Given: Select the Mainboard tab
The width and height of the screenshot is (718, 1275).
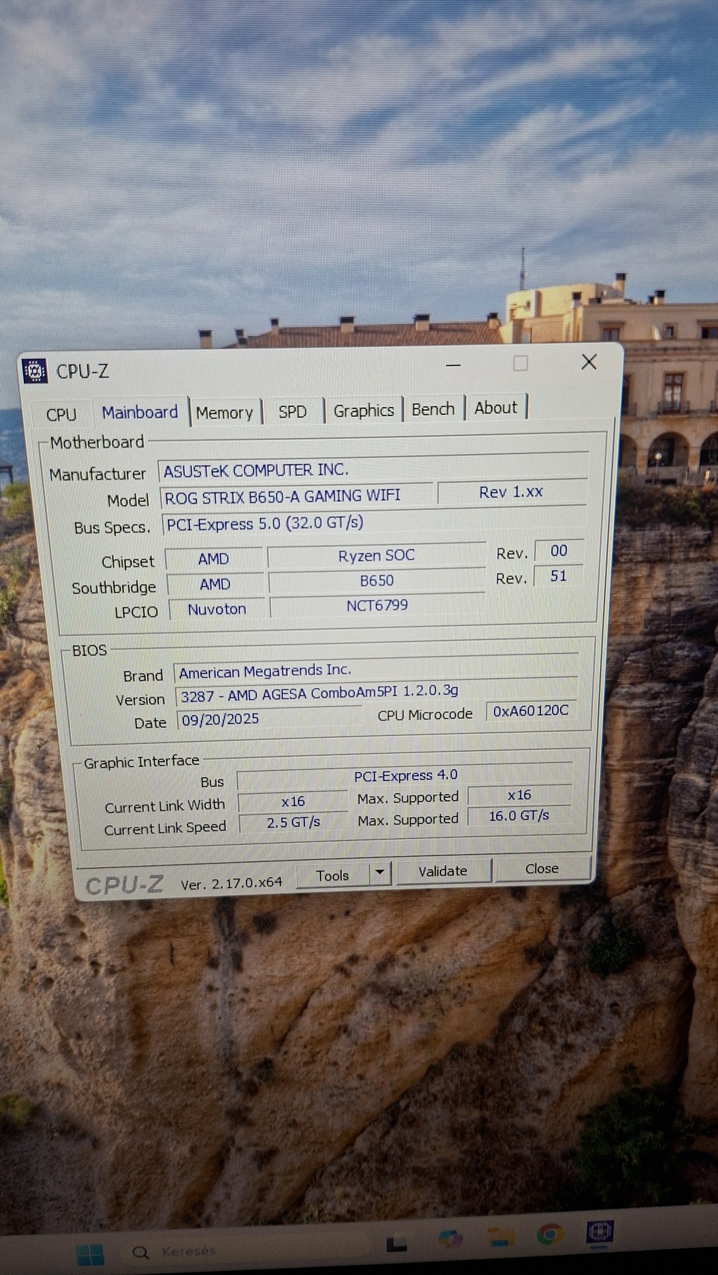Looking at the screenshot, I should coord(139,412).
